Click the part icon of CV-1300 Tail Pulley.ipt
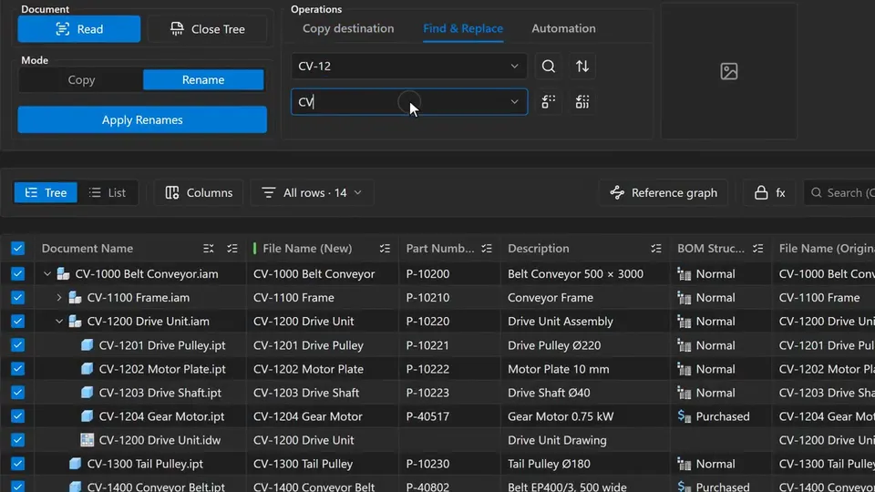 tap(75, 464)
